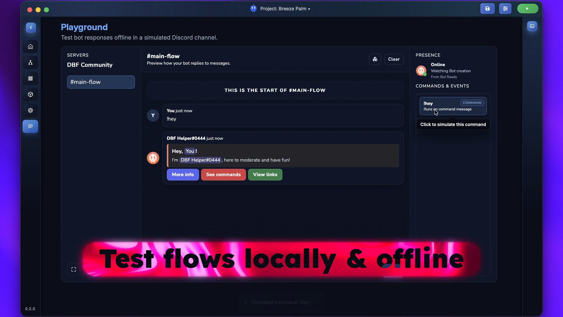
Task: Click the icon beside the Clear button
Action: (x=375, y=59)
